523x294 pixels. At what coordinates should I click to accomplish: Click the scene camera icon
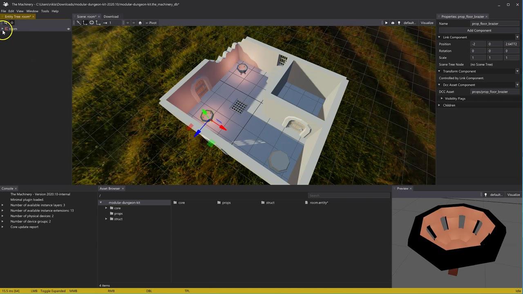click(x=393, y=23)
